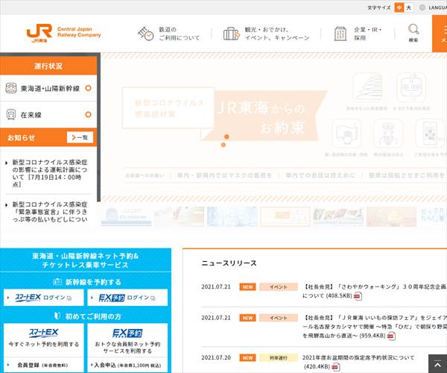The height and width of the screenshot is (373, 447).
Task: Click the 初めてご利用の方 beginner icon
Action: pos(57,316)
